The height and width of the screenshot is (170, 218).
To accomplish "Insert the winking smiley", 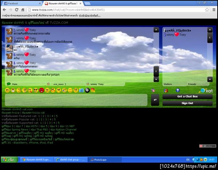I will (19, 90).
